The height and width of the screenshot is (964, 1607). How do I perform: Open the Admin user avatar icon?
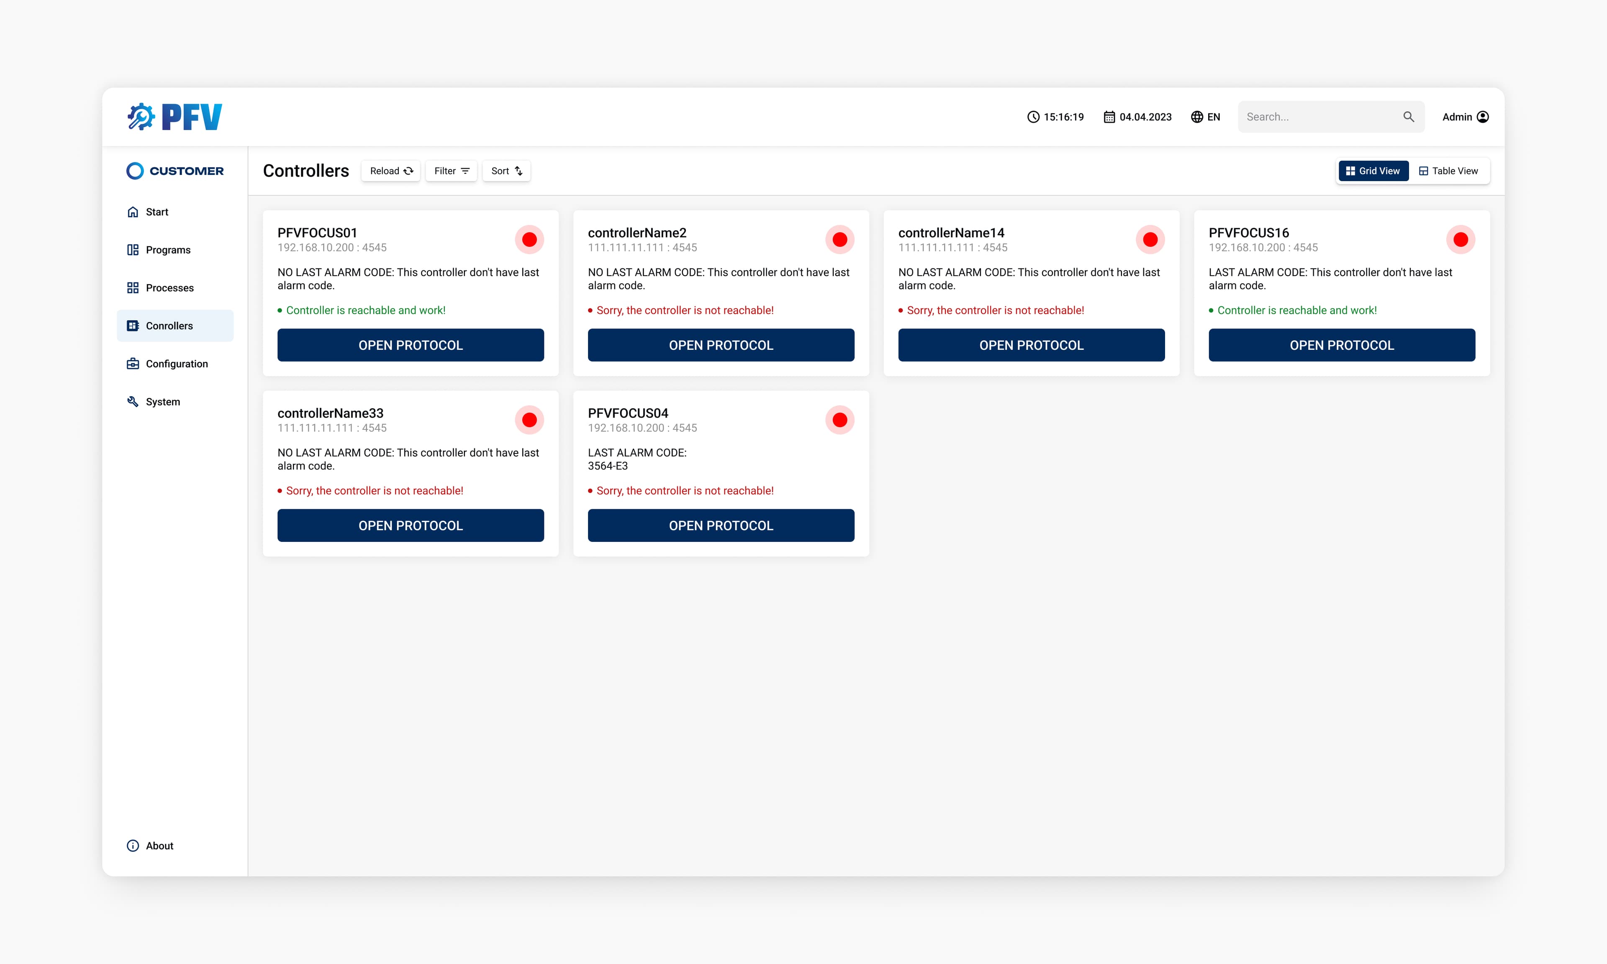pyautogui.click(x=1483, y=117)
